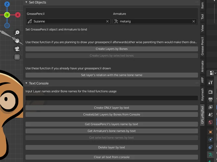The height and width of the screenshot is (162, 217).
Task: Open the editor type dropdown
Action: (212, 73)
